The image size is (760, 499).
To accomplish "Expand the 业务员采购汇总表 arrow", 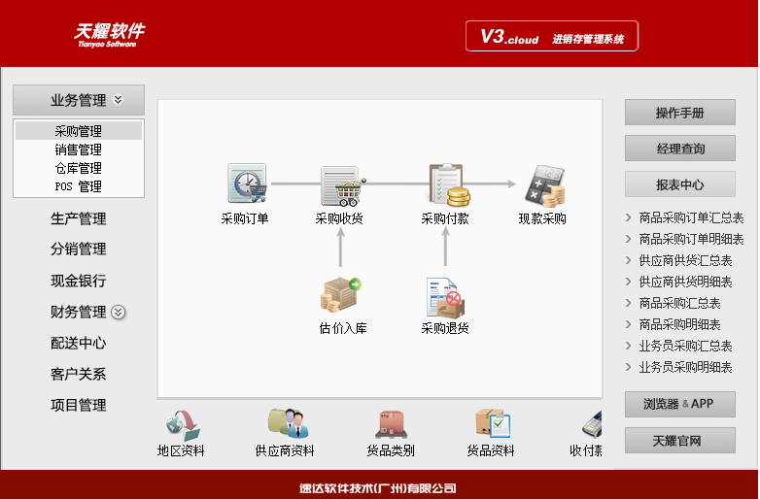I will pyautogui.click(x=628, y=346).
